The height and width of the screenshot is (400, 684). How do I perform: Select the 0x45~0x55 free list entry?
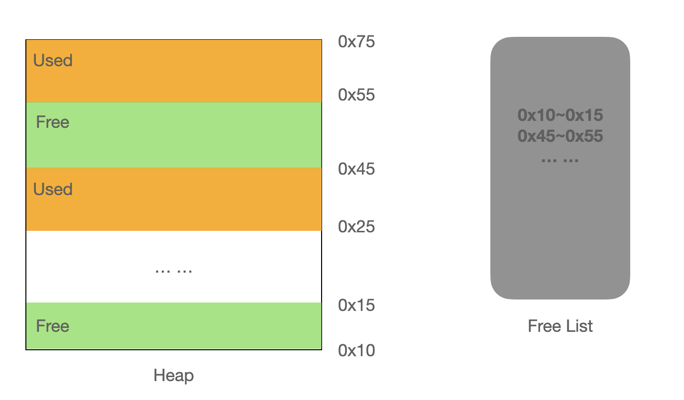(560, 136)
